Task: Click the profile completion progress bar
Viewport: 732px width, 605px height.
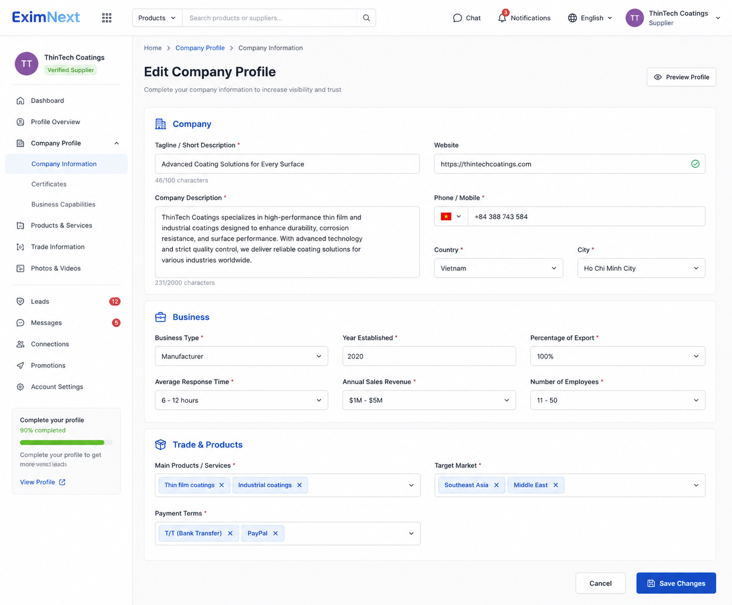Action: point(66,443)
